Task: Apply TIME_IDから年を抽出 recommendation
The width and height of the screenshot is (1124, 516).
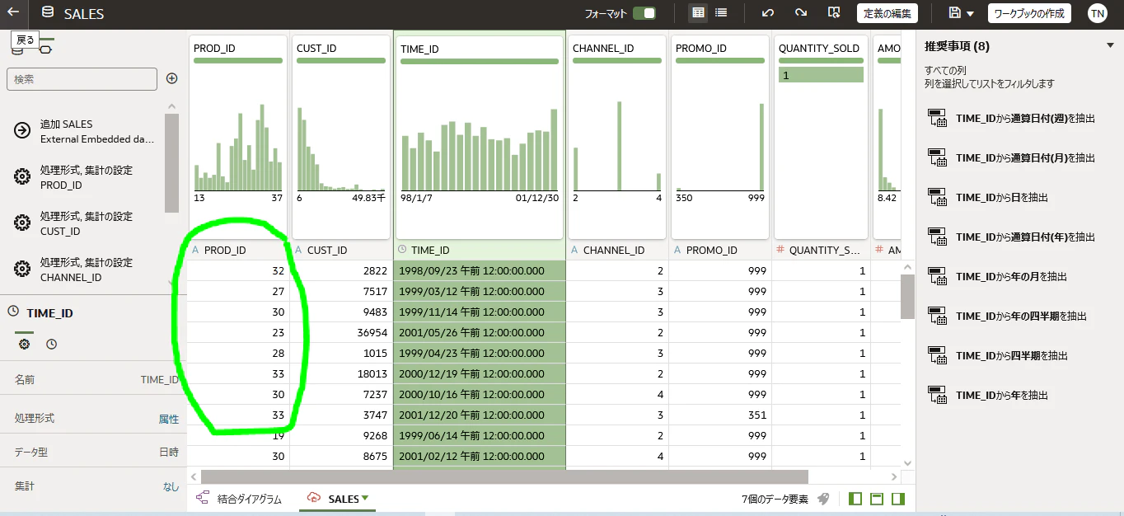Action: point(1002,395)
